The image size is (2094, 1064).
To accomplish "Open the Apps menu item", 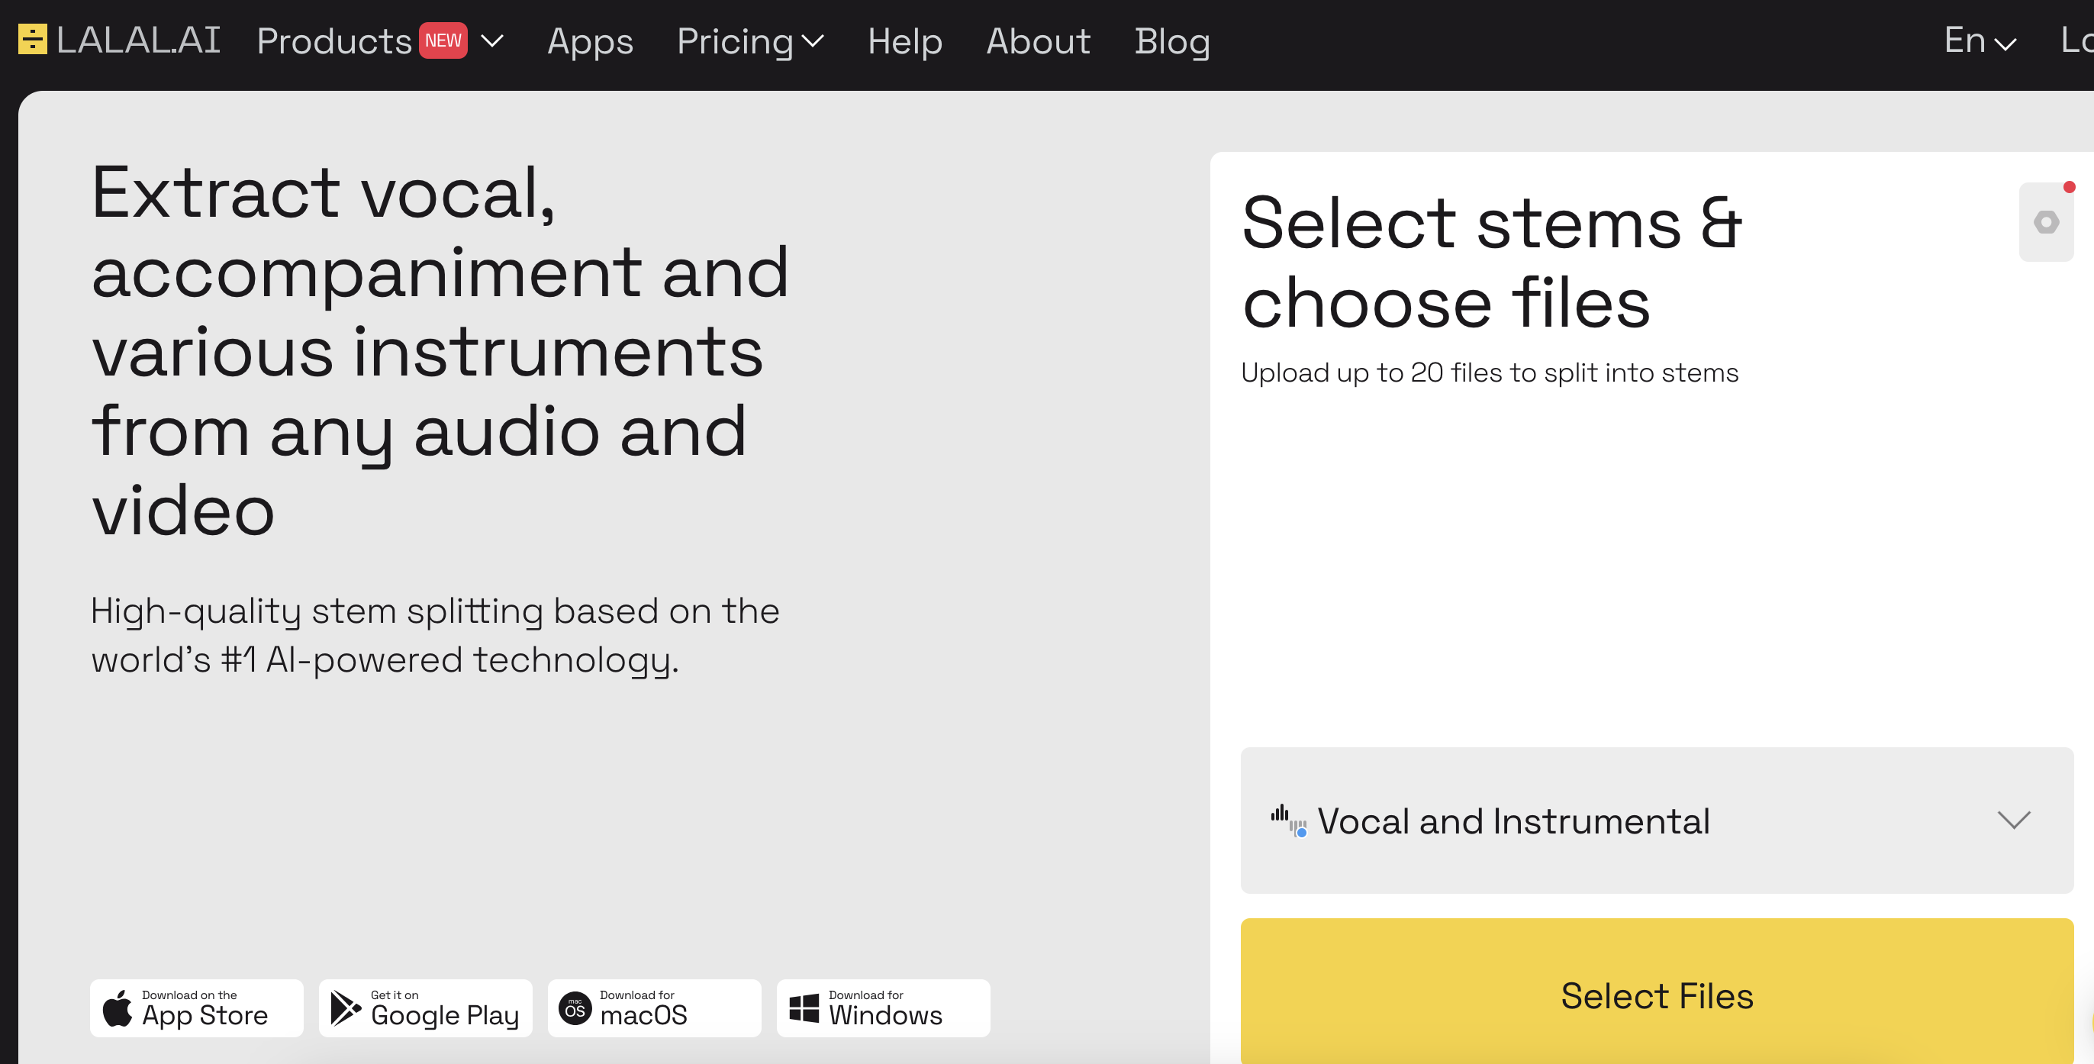I will pos(590,40).
